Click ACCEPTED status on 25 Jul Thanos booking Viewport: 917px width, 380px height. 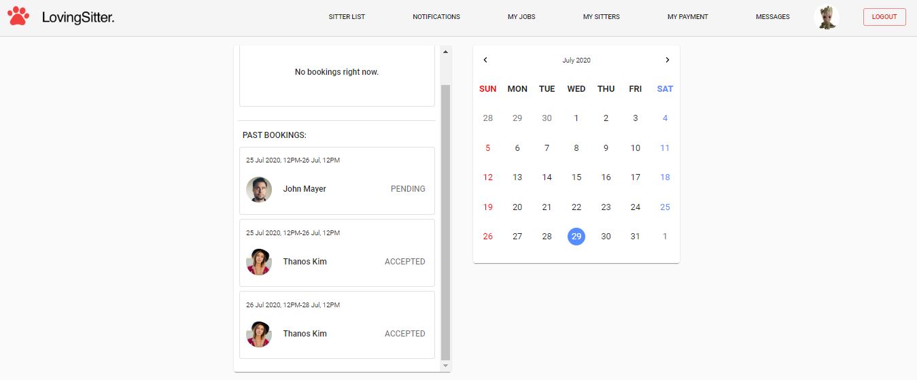[x=405, y=261]
